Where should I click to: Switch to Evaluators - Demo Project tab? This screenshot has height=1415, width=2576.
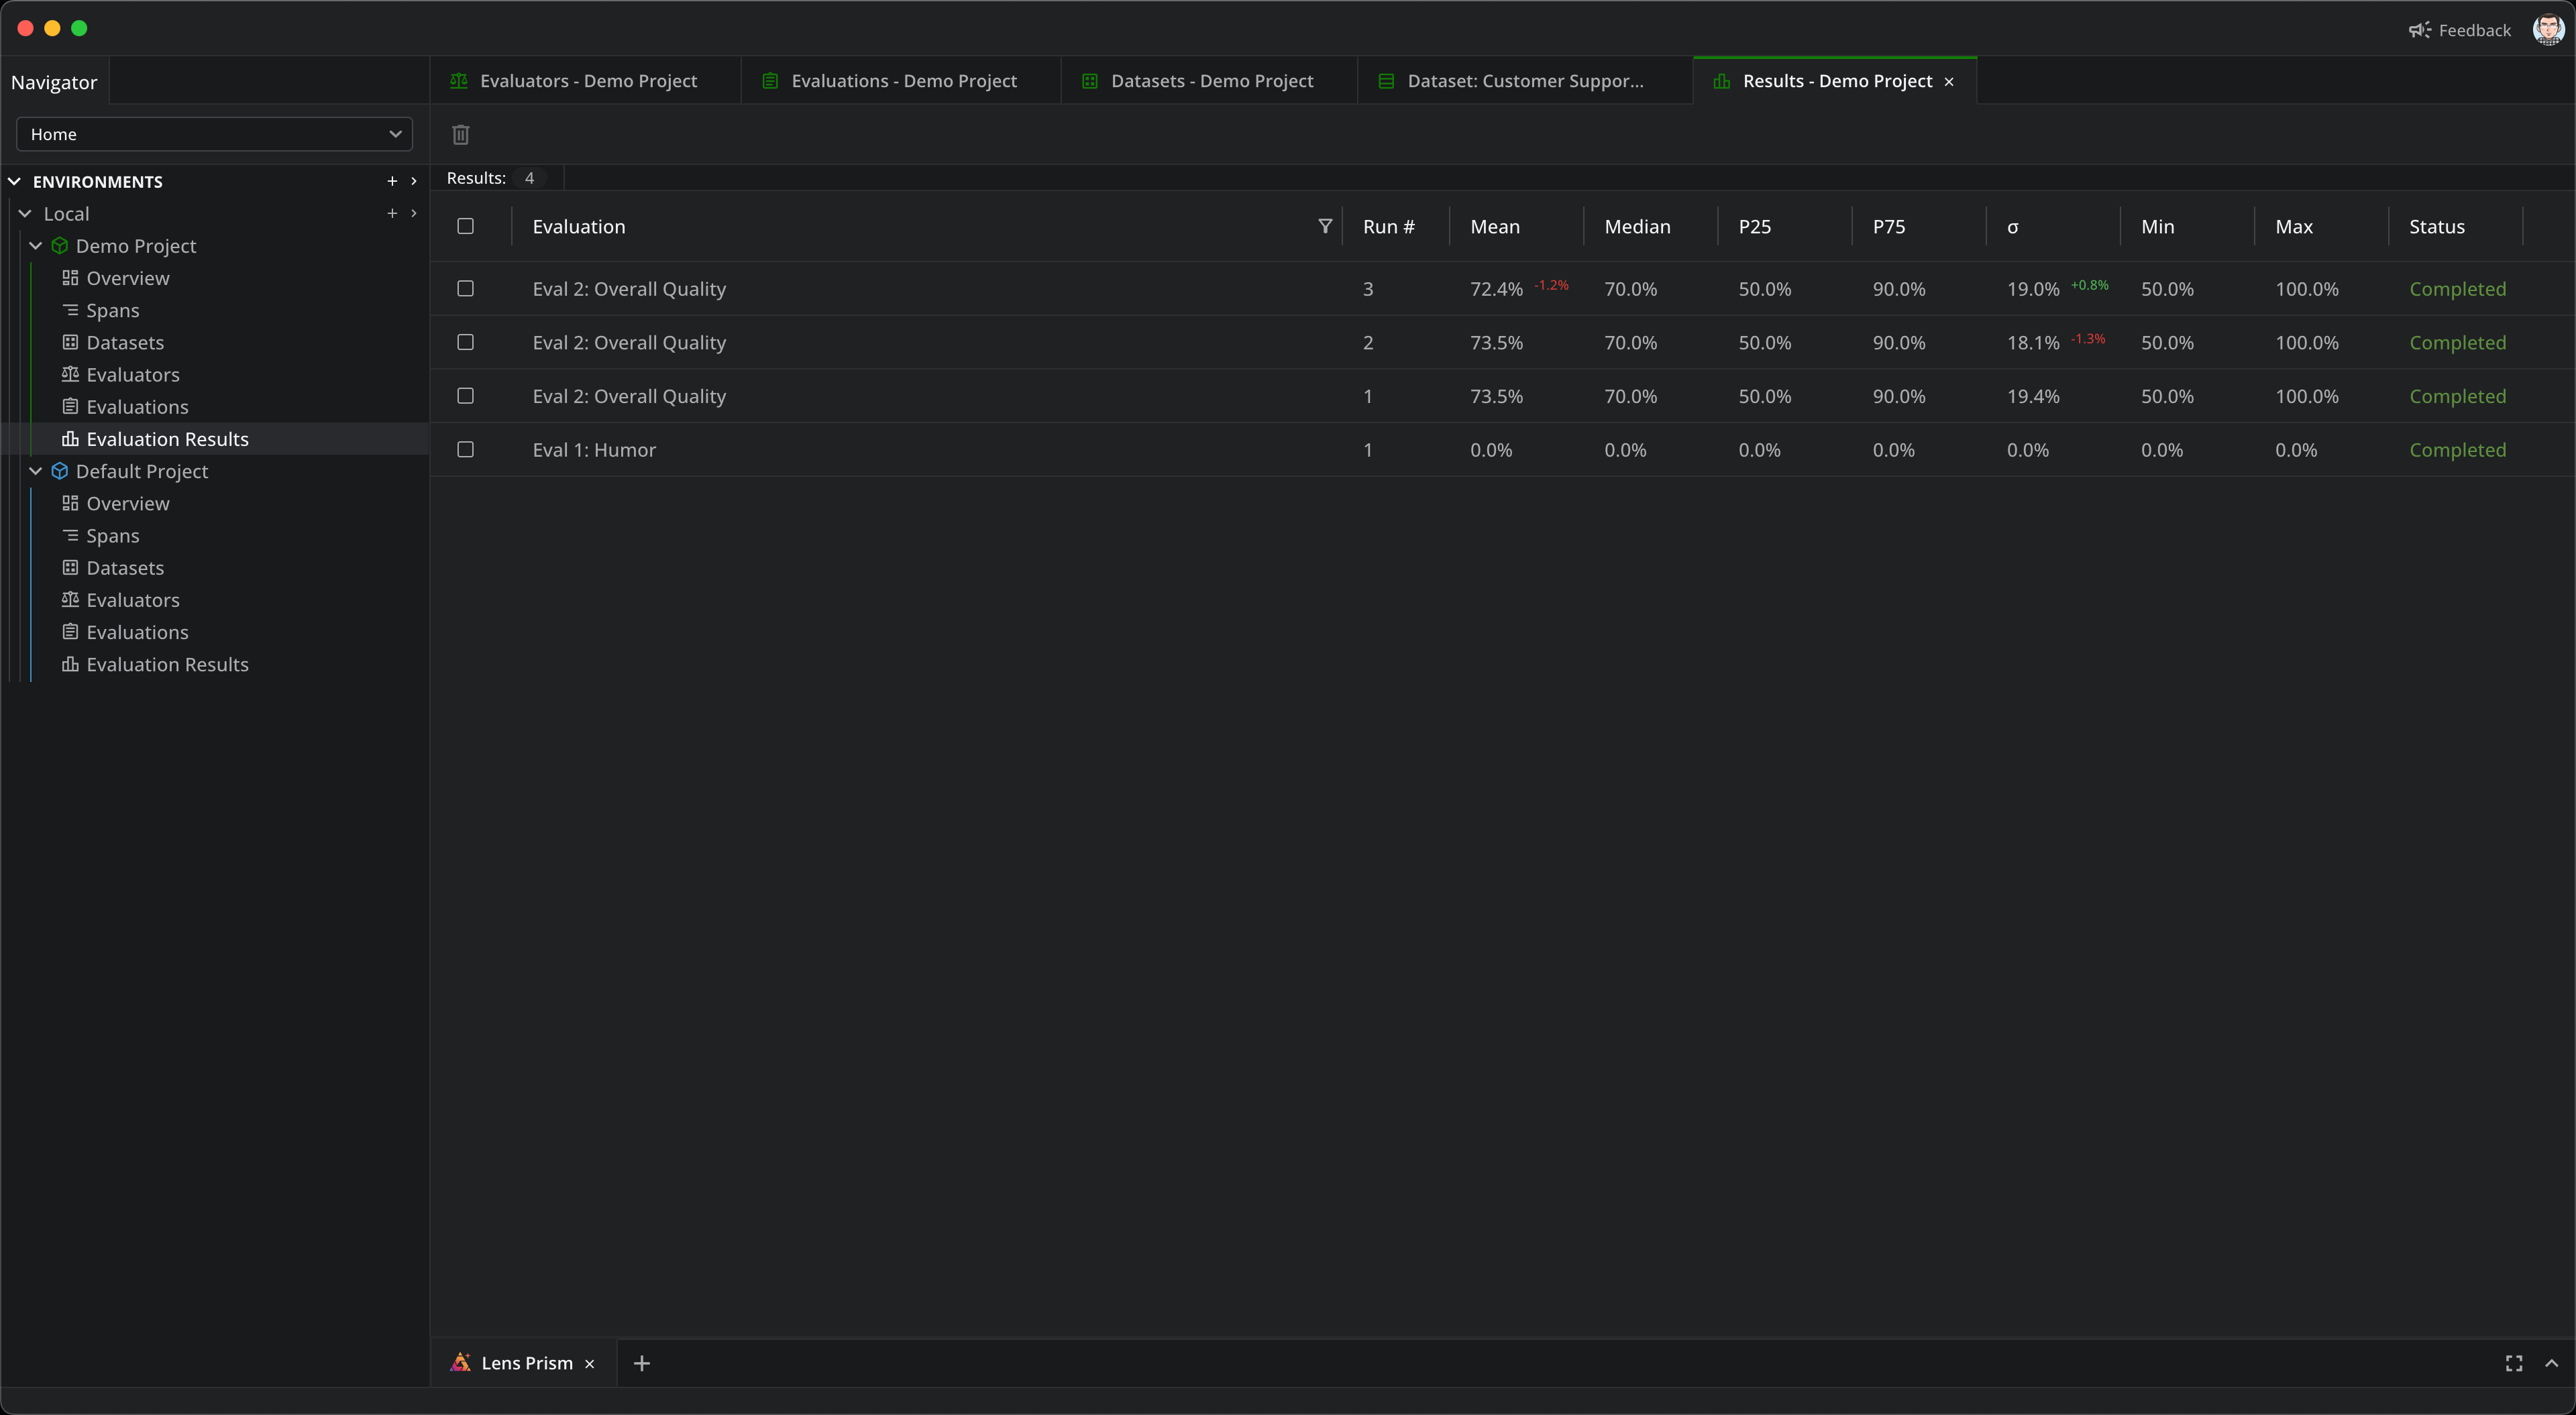[x=587, y=81]
